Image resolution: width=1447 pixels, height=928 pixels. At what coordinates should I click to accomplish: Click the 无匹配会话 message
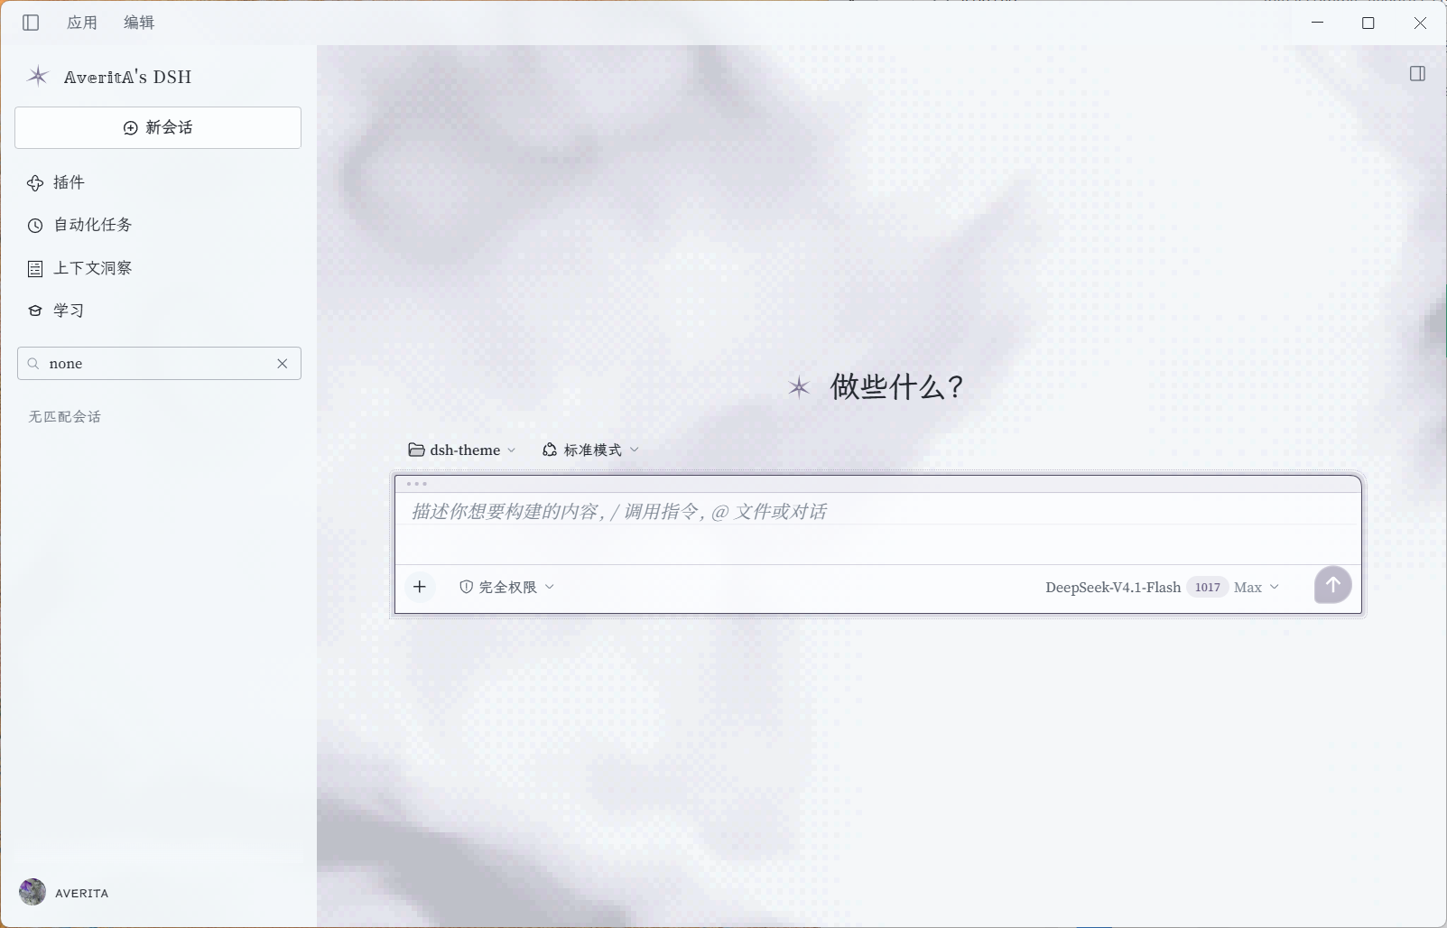click(65, 417)
